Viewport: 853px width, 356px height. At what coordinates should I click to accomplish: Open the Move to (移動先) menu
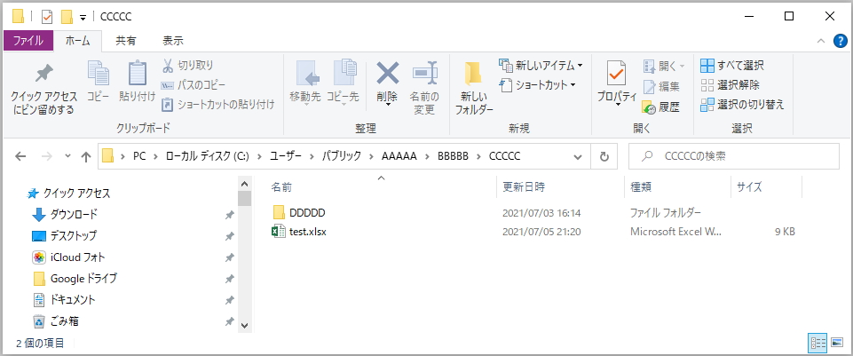tap(305, 83)
